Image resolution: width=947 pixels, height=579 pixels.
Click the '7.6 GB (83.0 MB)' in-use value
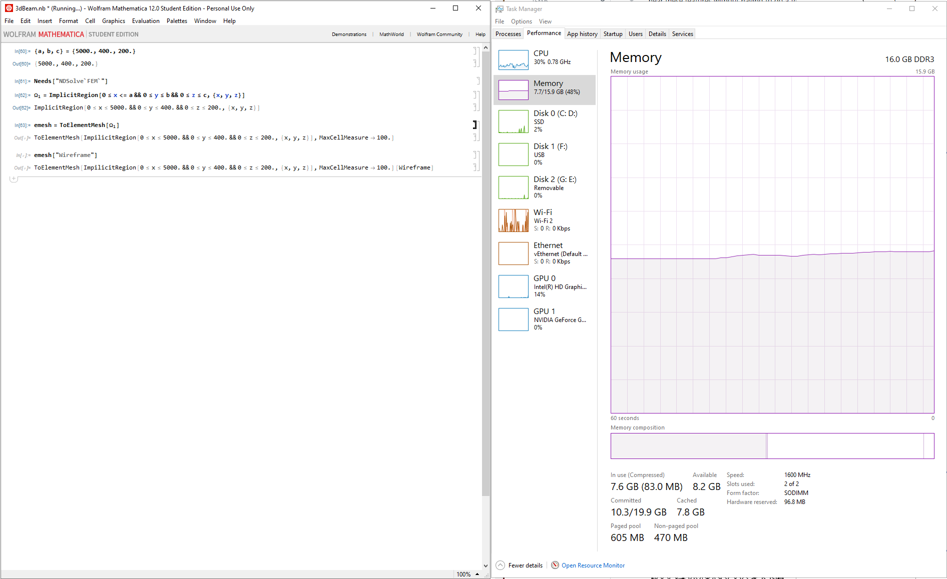[x=646, y=486]
